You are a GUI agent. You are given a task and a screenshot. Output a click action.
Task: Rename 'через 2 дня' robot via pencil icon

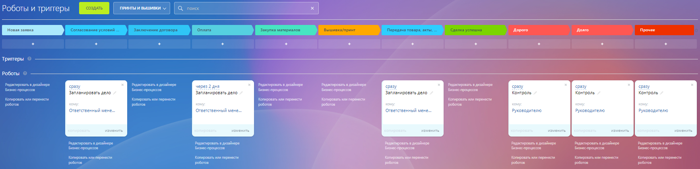(241, 93)
